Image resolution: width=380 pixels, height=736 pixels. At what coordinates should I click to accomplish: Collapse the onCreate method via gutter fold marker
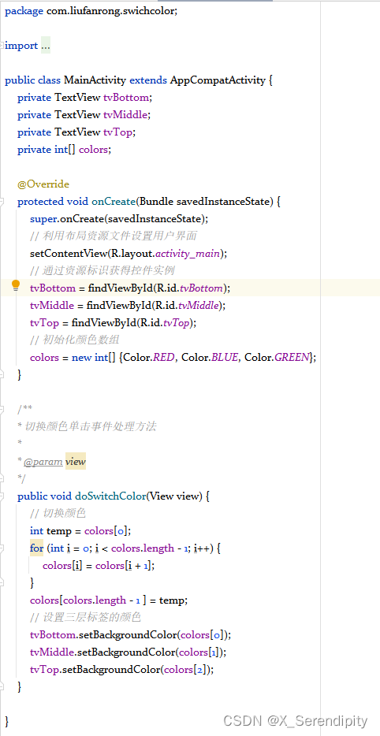(x=2, y=202)
